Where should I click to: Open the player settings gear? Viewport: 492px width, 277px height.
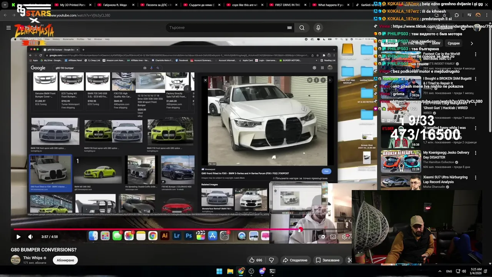pyautogui.click(x=344, y=237)
